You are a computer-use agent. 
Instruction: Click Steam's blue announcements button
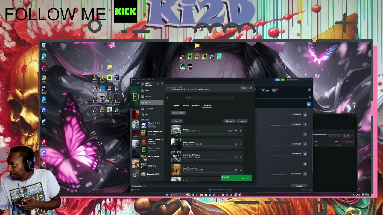[277, 80]
